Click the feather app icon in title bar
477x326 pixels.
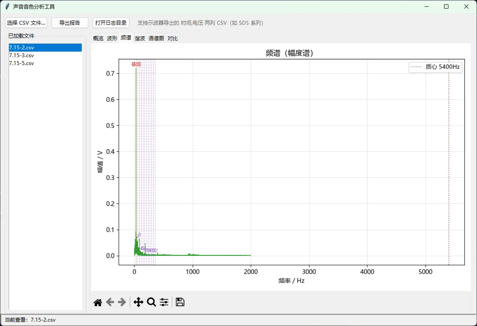pos(7,7)
